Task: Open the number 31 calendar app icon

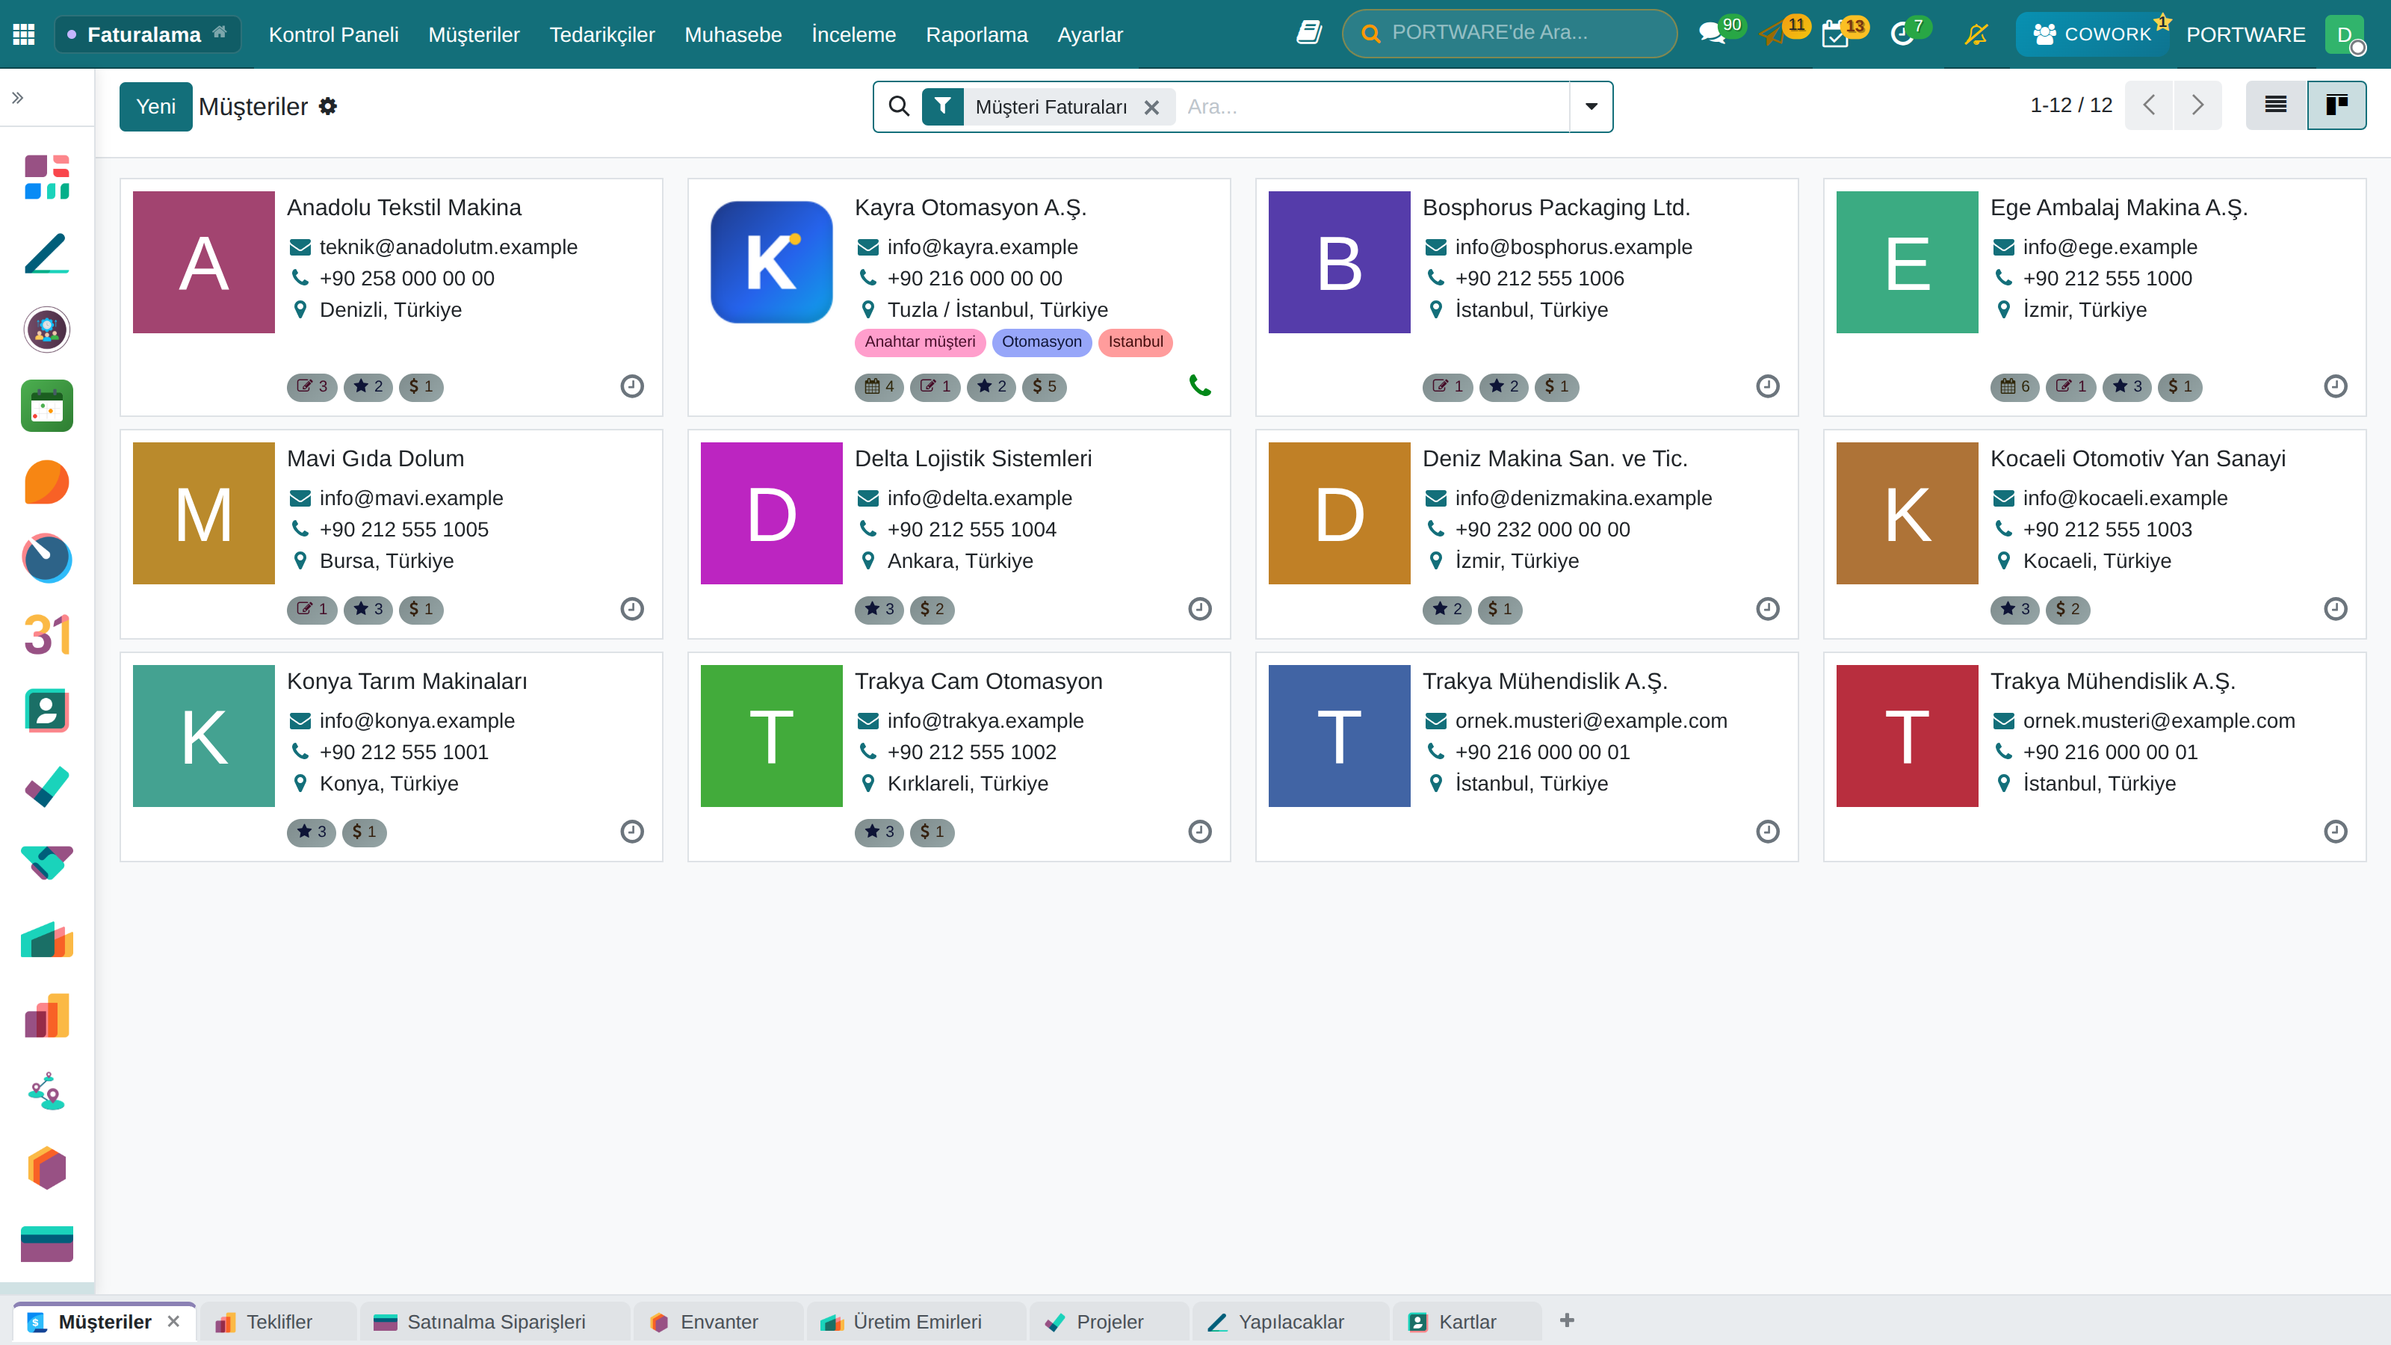Action: pos(46,635)
